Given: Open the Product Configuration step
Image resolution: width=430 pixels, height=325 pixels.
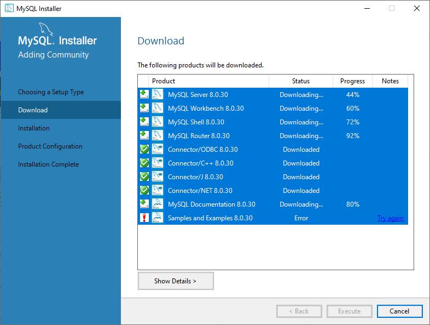Looking at the screenshot, I should point(50,146).
